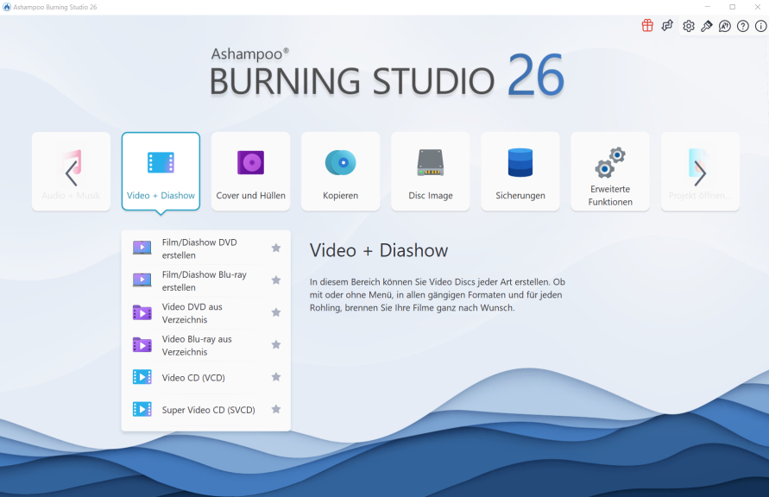769x497 pixels.
Task: Mark Video CD (VCD) as favorite
Action: (x=275, y=376)
